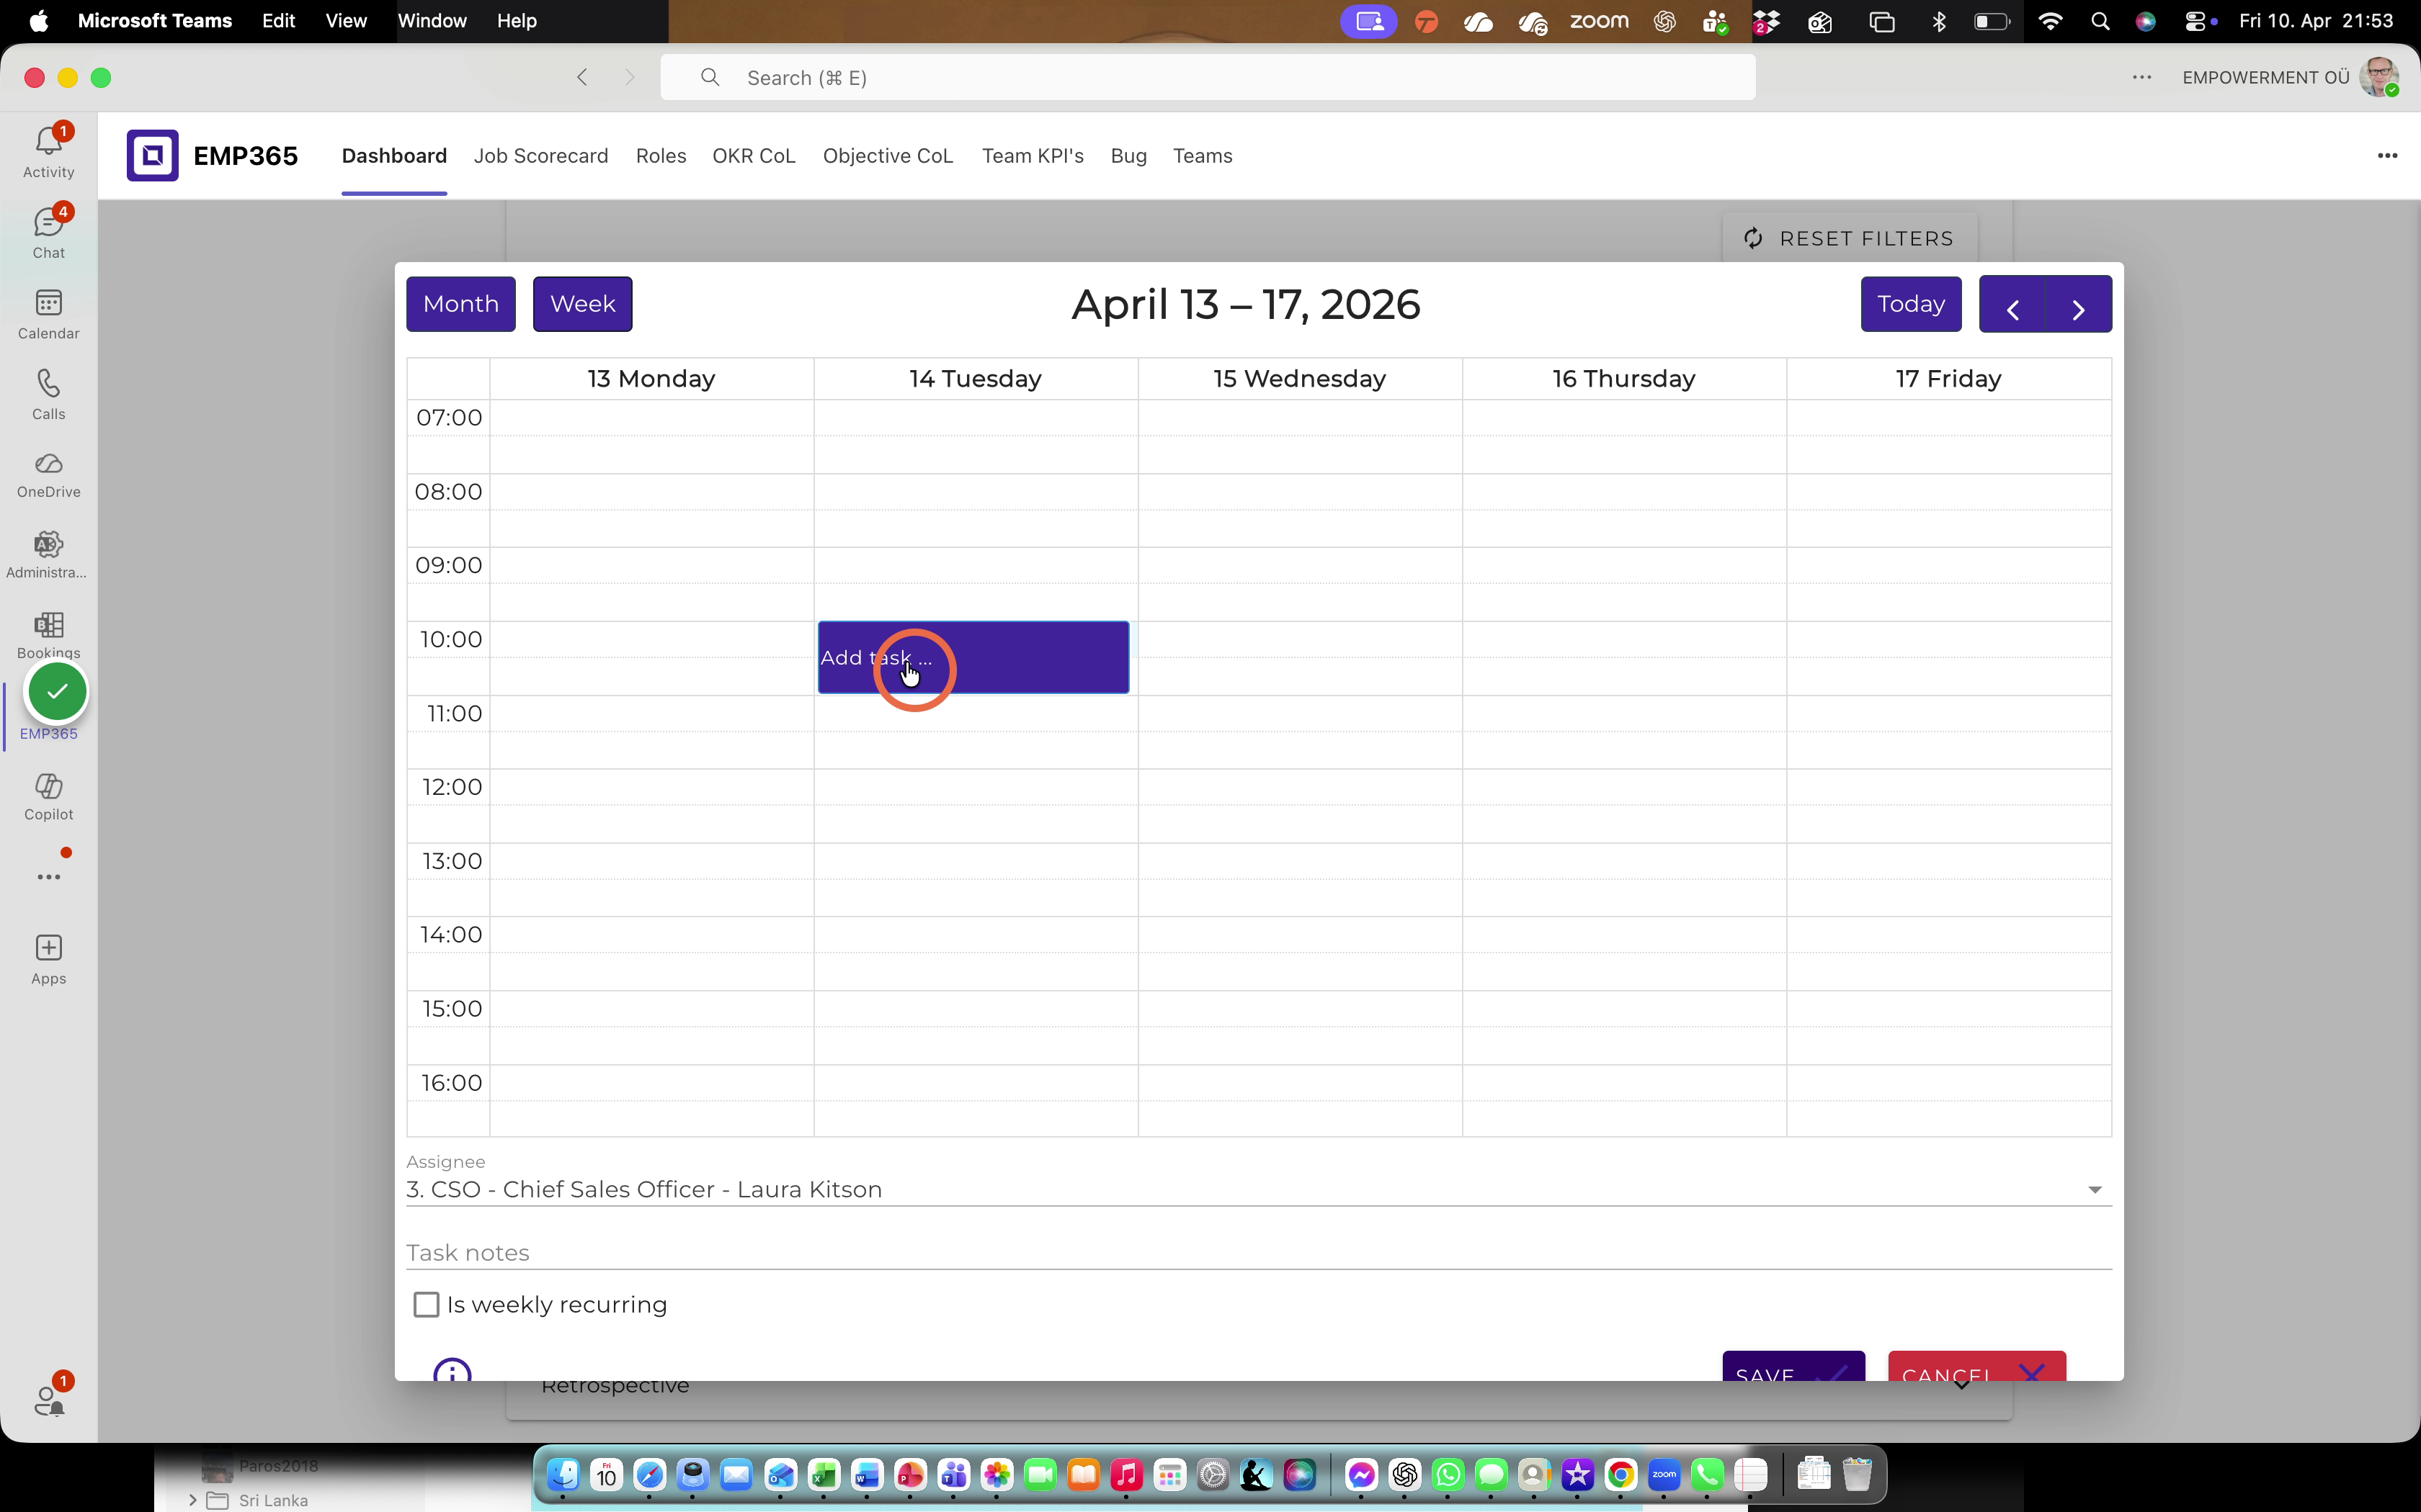This screenshot has width=2421, height=1512.
Task: Open System Settings from the Dock
Action: pyautogui.click(x=1213, y=1474)
